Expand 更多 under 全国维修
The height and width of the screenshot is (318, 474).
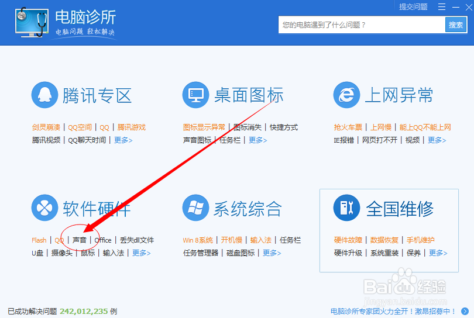(438, 253)
